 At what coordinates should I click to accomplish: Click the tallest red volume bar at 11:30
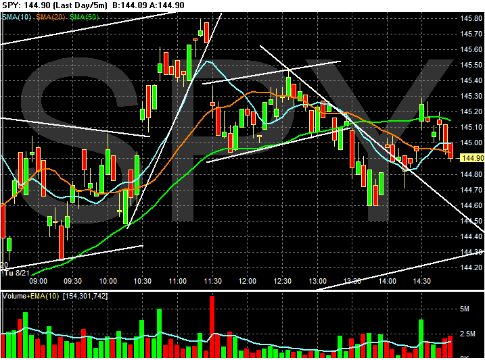pyautogui.click(x=212, y=327)
